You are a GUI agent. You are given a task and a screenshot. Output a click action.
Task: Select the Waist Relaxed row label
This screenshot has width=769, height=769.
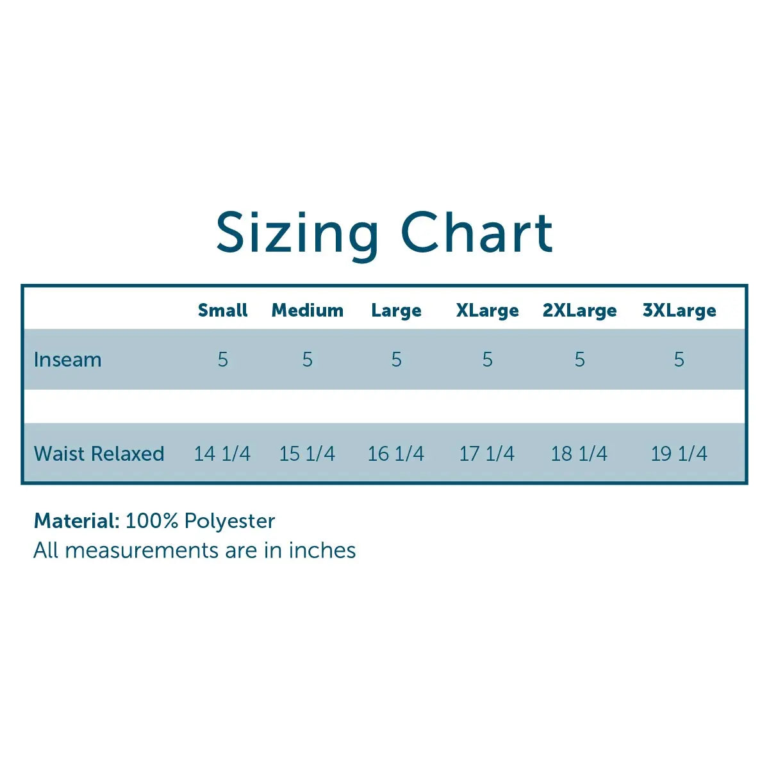99,454
